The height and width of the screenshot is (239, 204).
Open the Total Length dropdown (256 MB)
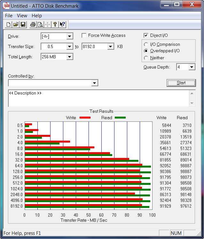[x=69, y=57]
